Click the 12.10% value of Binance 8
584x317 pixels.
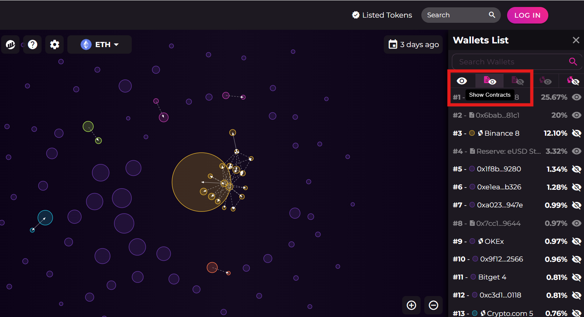[x=555, y=133]
